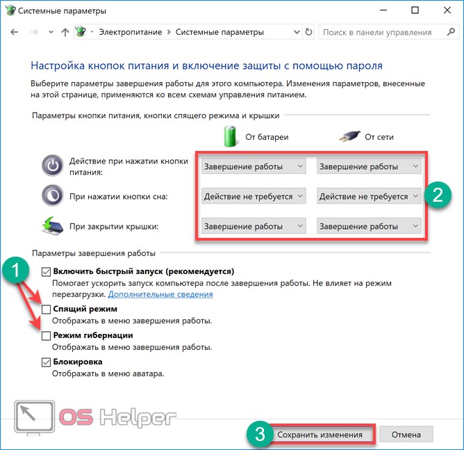Image resolution: width=464 pixels, height=450 pixels.
Task: Click the laptop lid close icon
Action: (x=53, y=226)
